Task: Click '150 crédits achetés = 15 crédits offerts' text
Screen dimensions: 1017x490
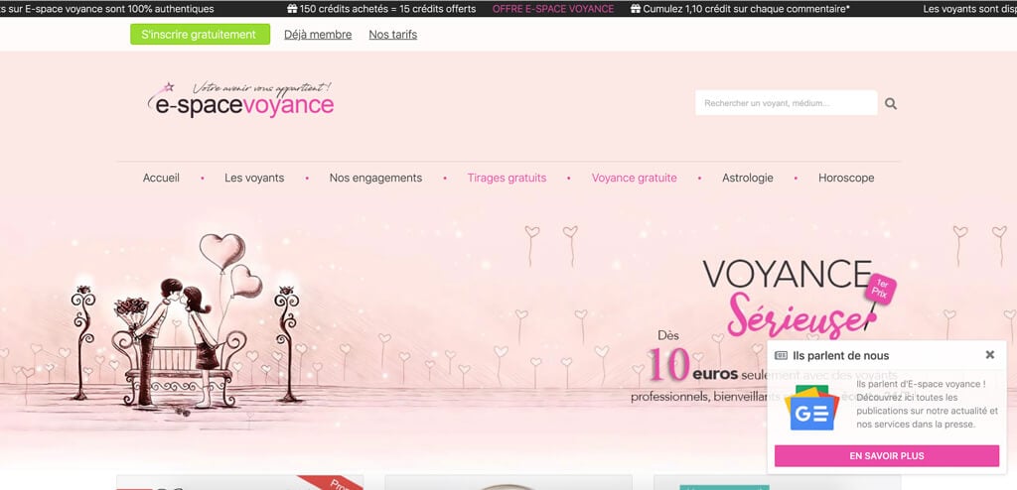Action: pos(388,9)
